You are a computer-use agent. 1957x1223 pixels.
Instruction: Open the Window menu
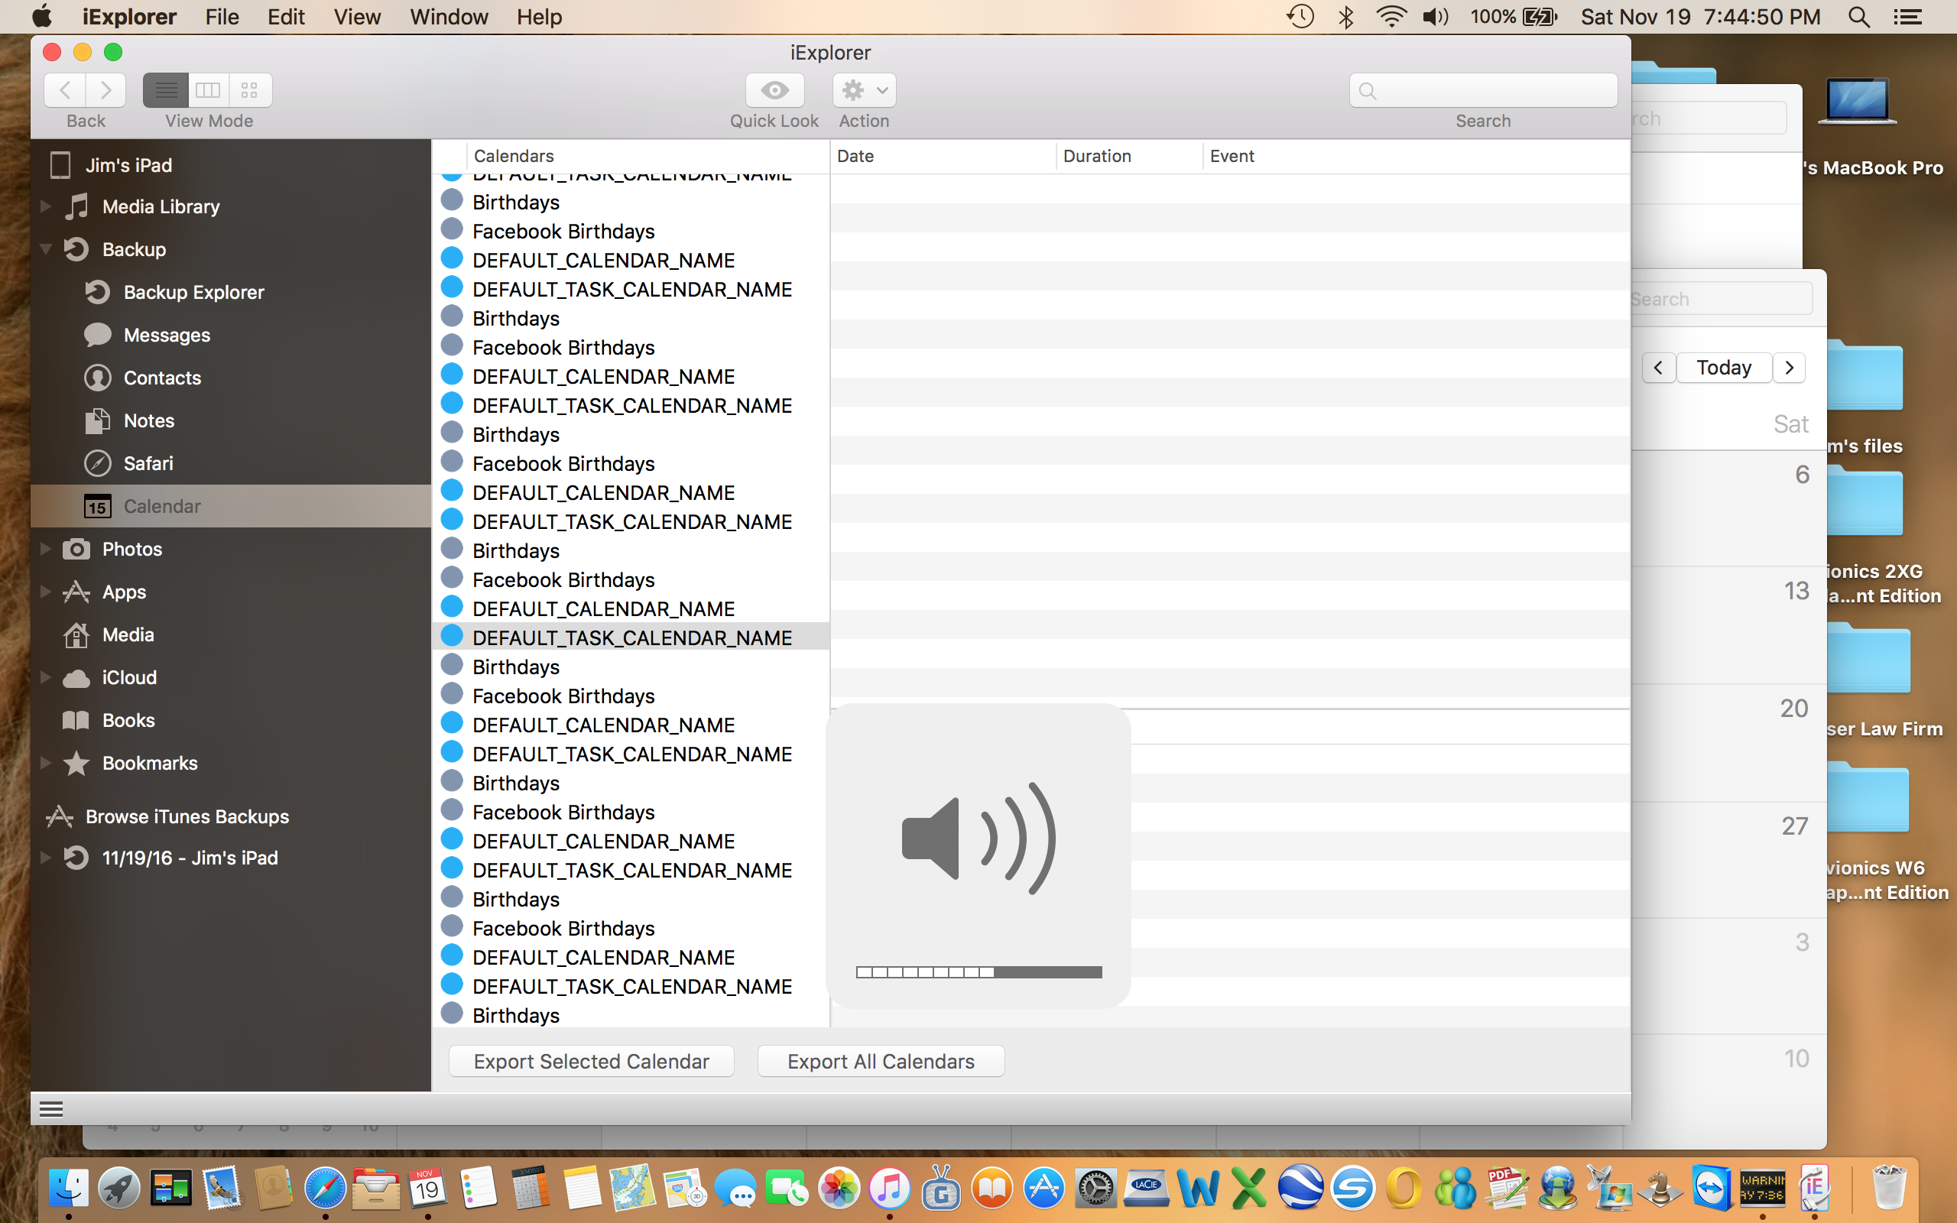tap(449, 17)
